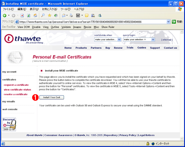Click the Edit with Word icon
This screenshot has height=147, width=185.
78,16
